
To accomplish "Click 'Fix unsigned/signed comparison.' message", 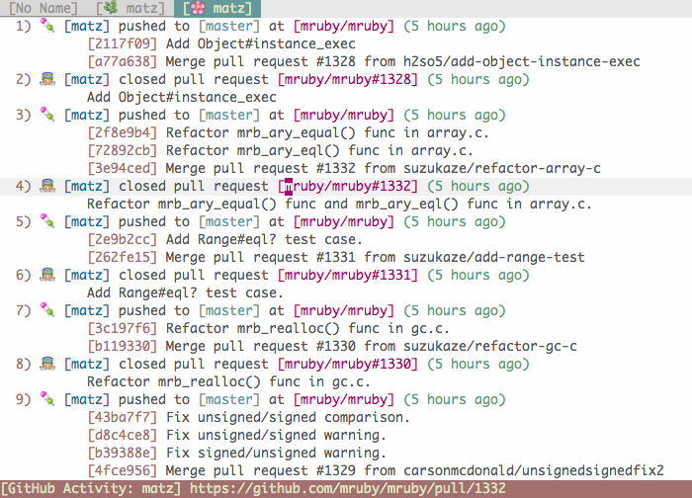I will click(x=289, y=417).
